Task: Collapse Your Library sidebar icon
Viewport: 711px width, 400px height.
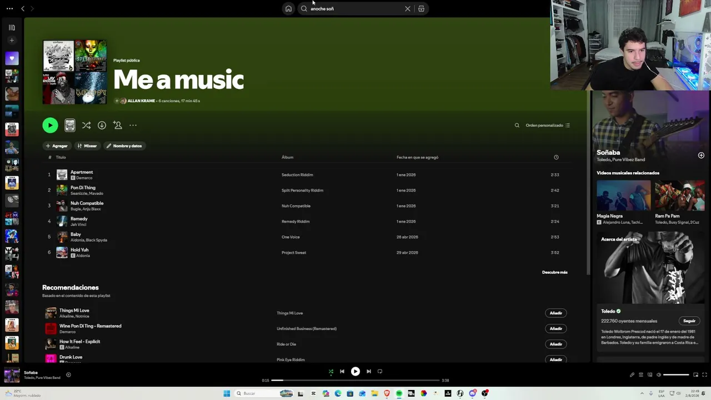Action: [x=12, y=27]
